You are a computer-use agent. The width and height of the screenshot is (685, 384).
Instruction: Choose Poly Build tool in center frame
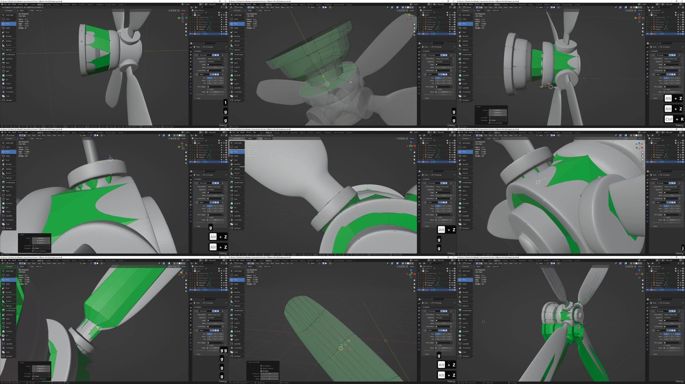point(237,203)
